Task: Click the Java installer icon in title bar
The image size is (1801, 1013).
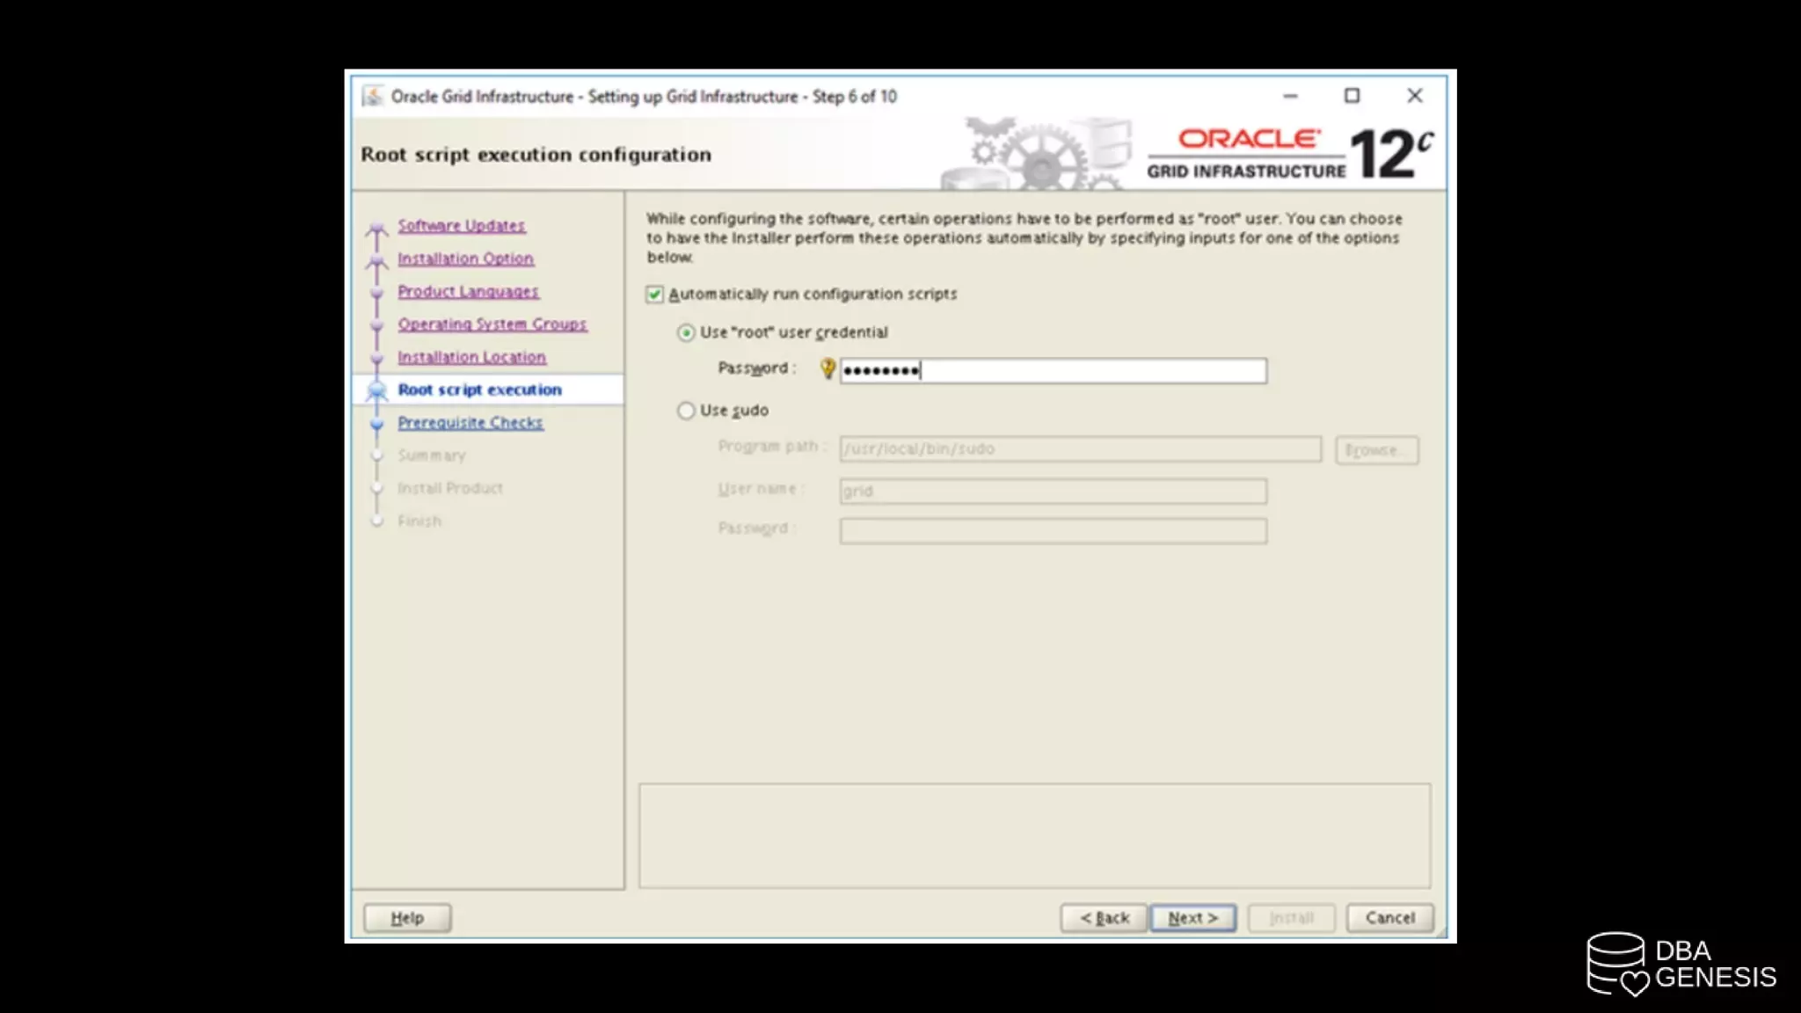Action: click(373, 96)
